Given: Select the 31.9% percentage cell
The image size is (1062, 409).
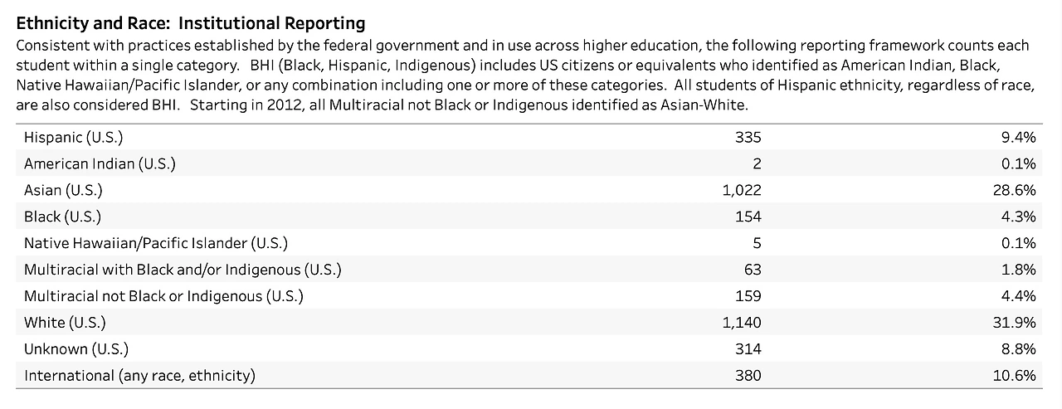Looking at the screenshot, I should point(1017,323).
